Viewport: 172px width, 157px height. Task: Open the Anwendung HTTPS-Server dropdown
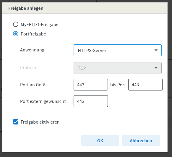(118, 50)
